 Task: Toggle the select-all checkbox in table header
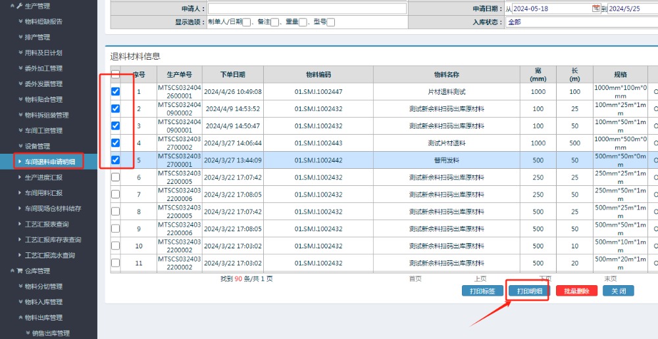pos(115,74)
